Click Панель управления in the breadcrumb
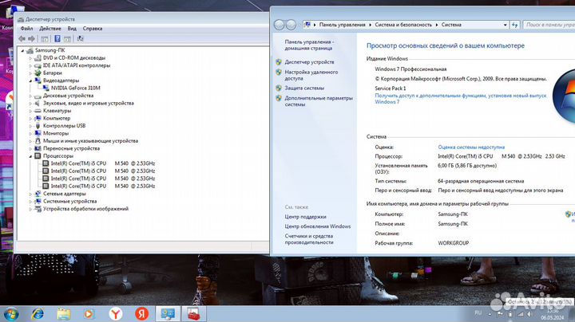 [x=342, y=25]
